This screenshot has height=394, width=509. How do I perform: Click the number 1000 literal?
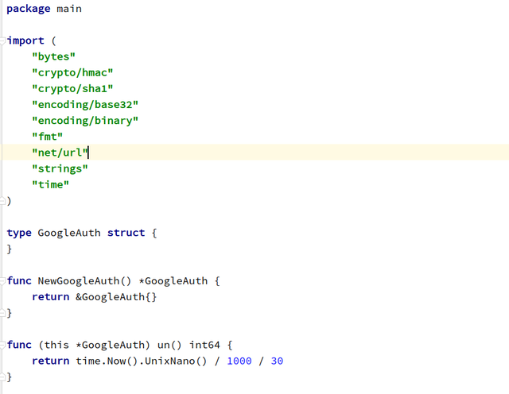(239, 361)
